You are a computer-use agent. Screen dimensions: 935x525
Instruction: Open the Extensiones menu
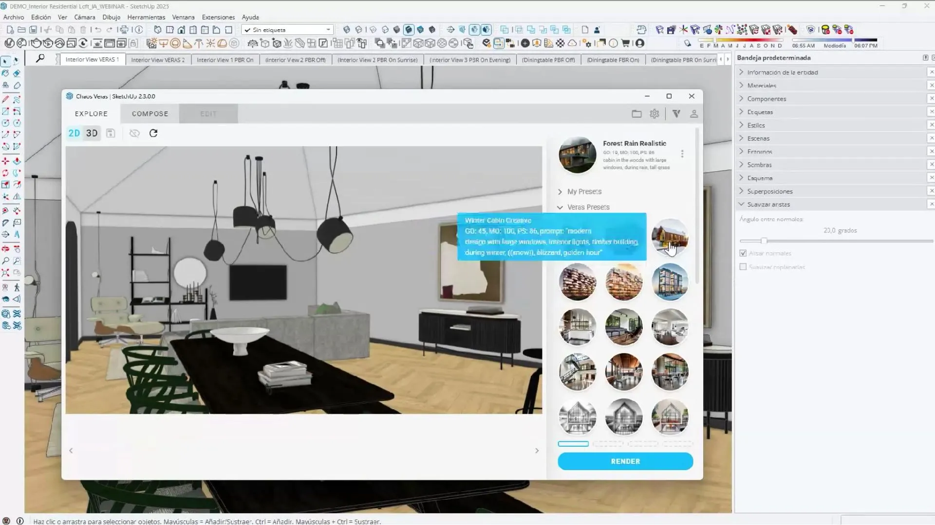pyautogui.click(x=218, y=17)
